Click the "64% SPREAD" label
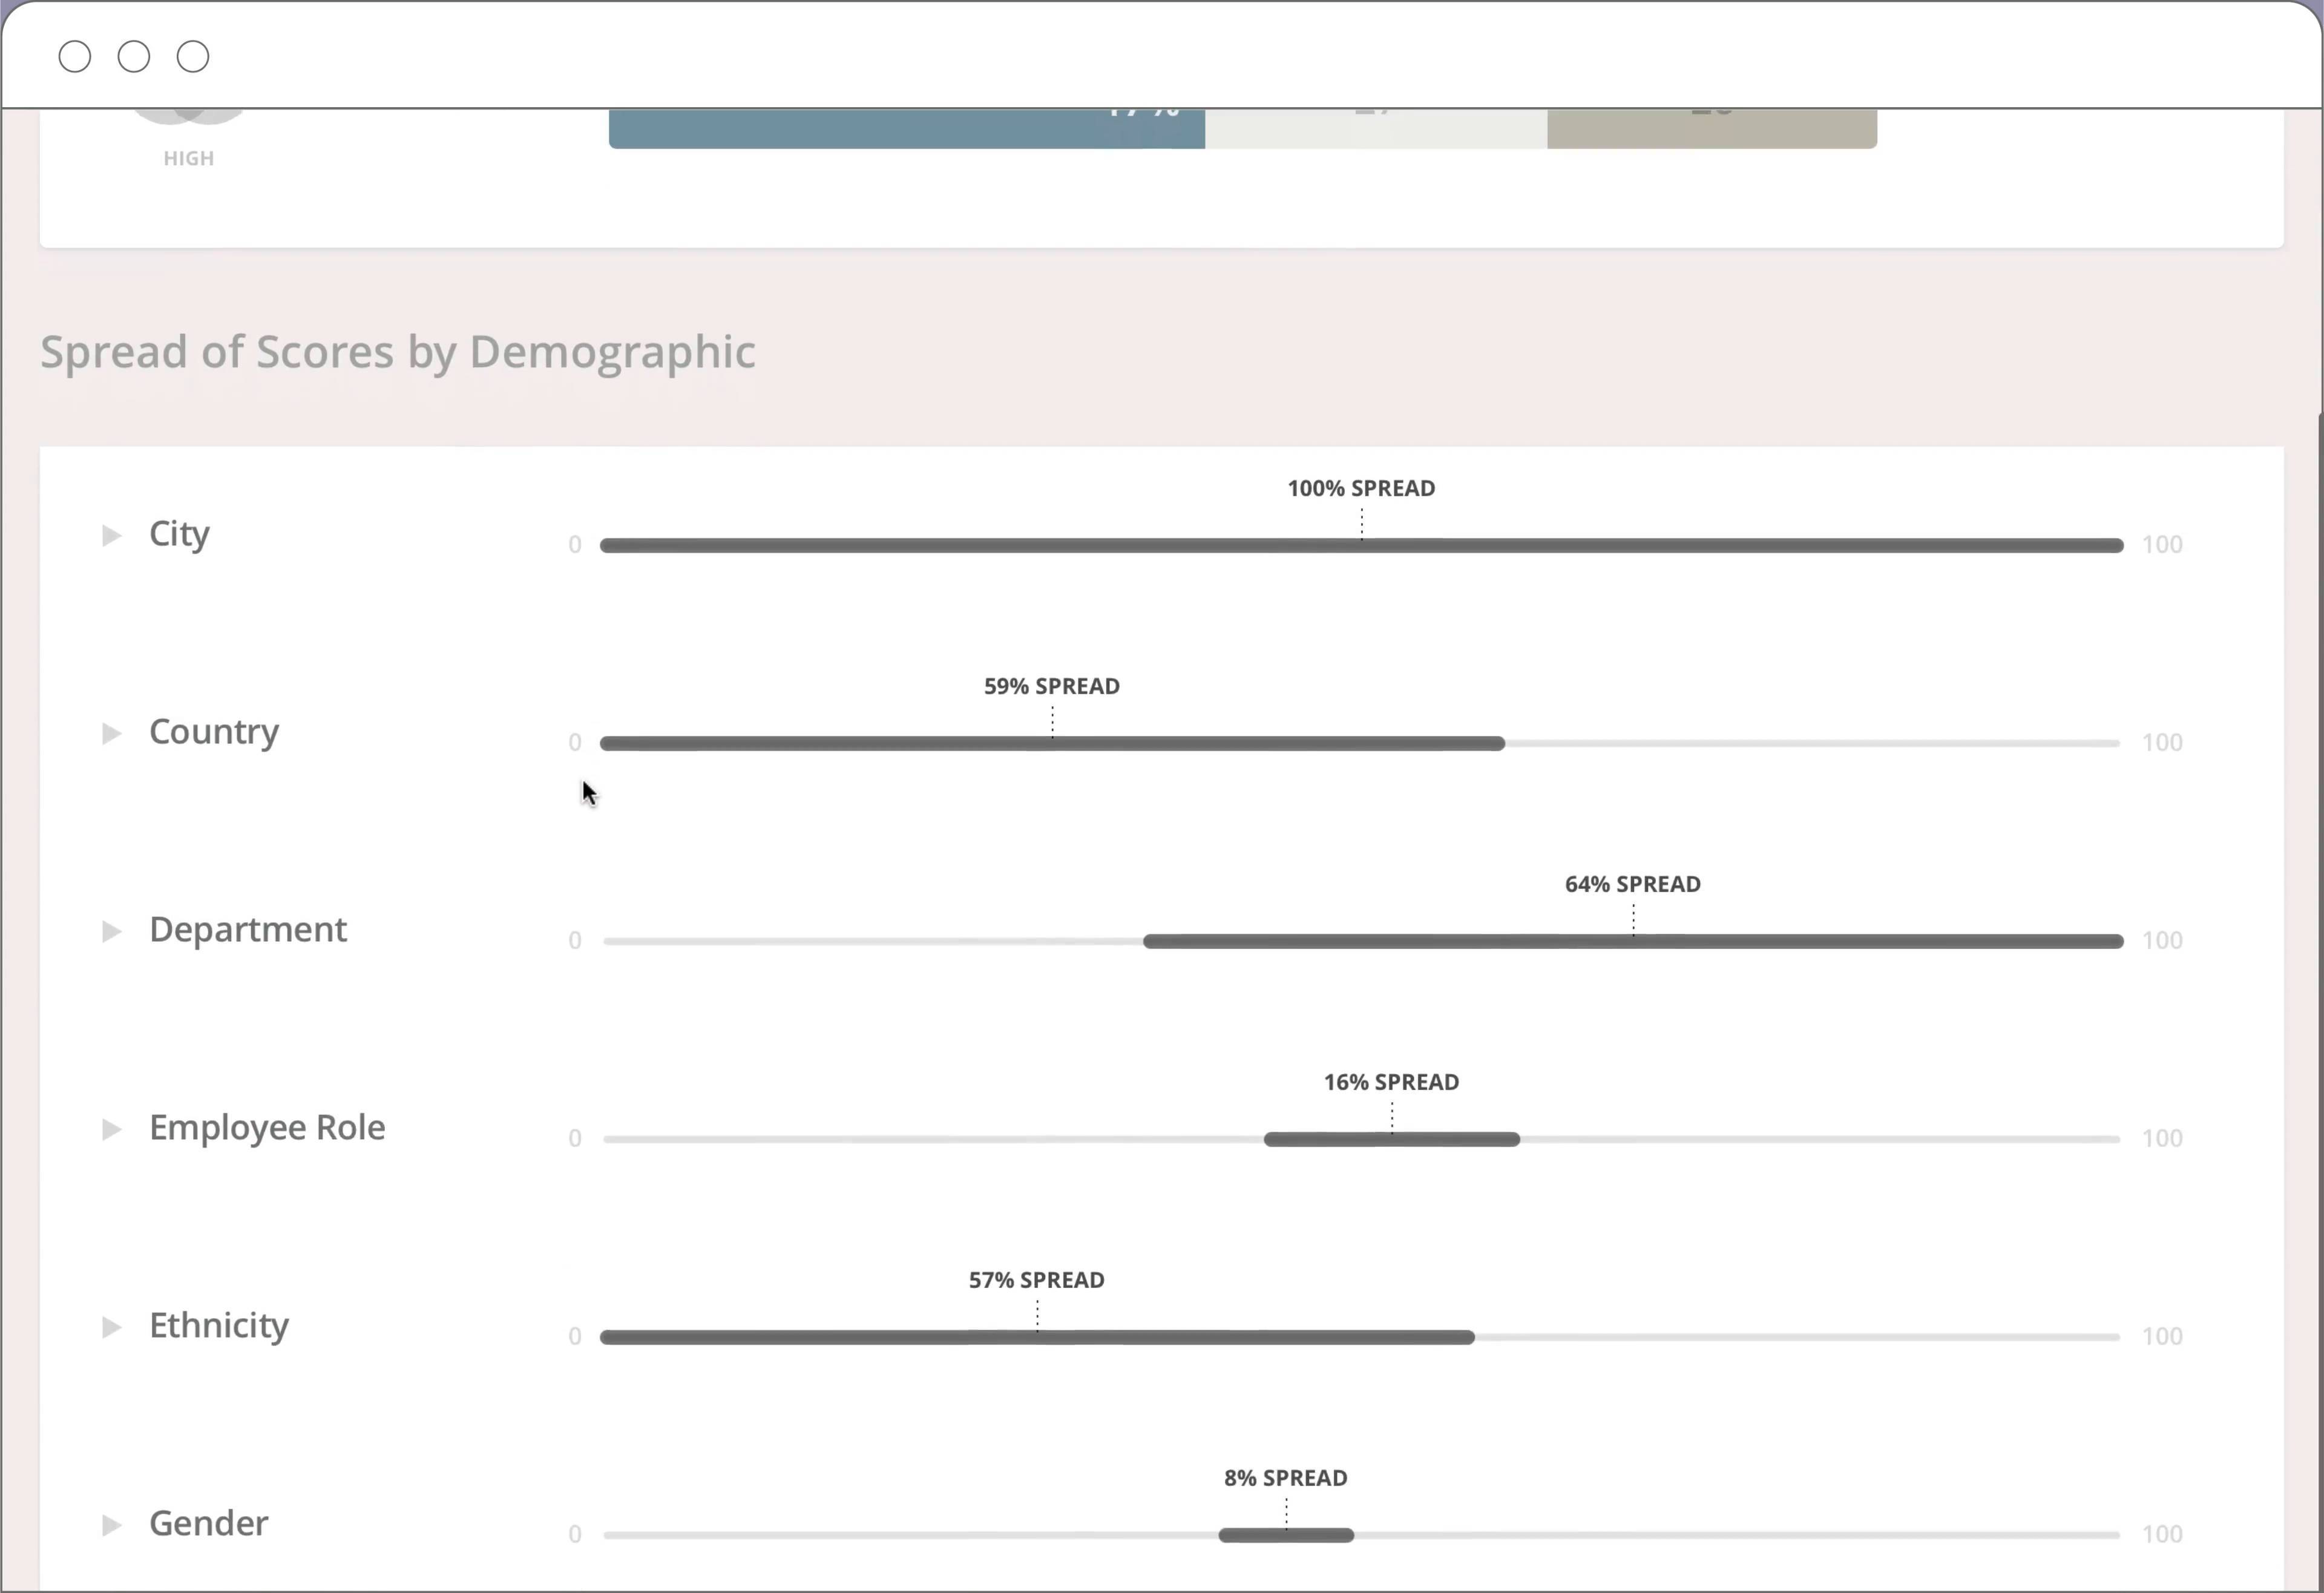 [x=1632, y=884]
